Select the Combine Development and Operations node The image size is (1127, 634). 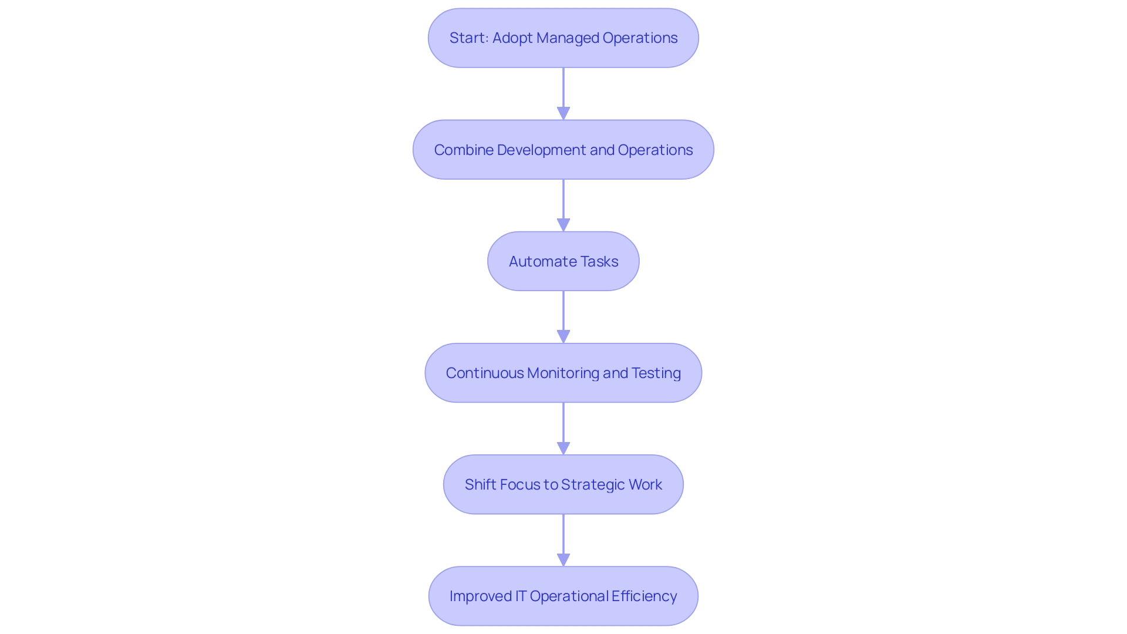coord(563,150)
